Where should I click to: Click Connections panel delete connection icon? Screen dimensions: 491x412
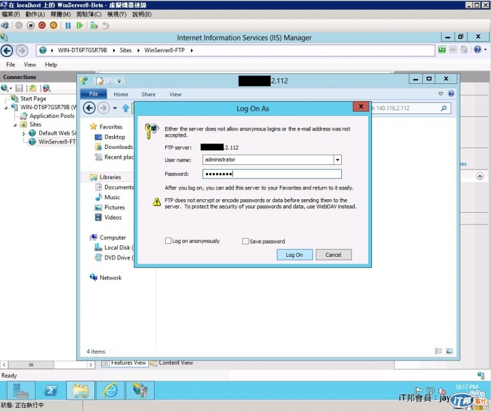point(47,88)
